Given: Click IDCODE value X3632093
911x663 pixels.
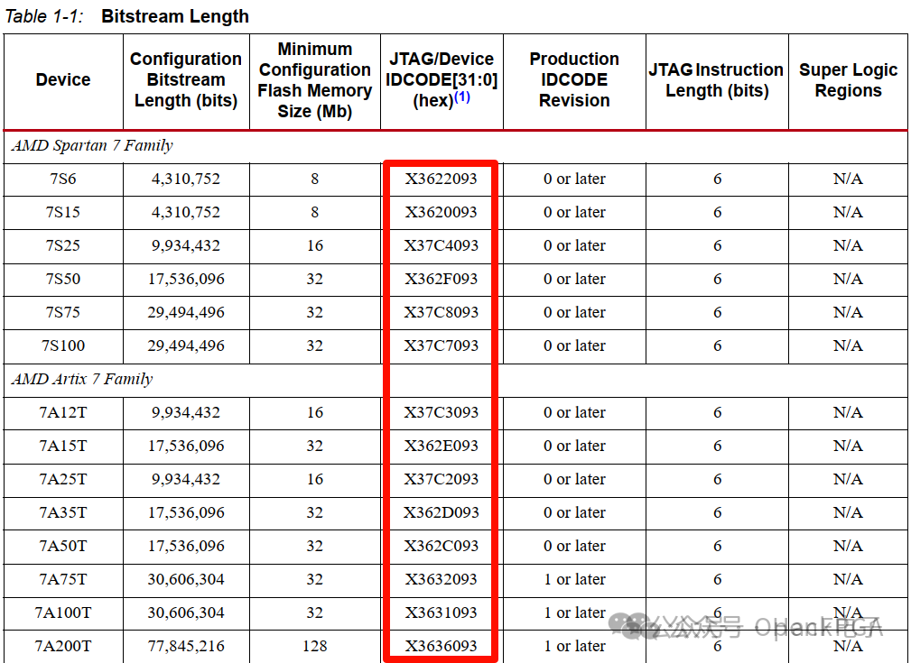Looking at the screenshot, I should pyautogui.click(x=441, y=579).
